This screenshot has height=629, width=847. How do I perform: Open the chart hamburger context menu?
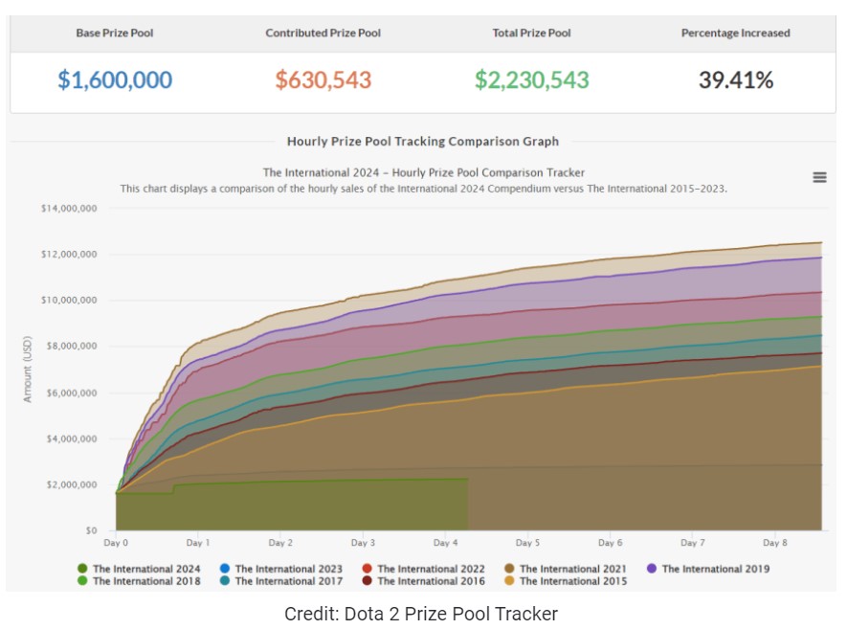pos(819,177)
